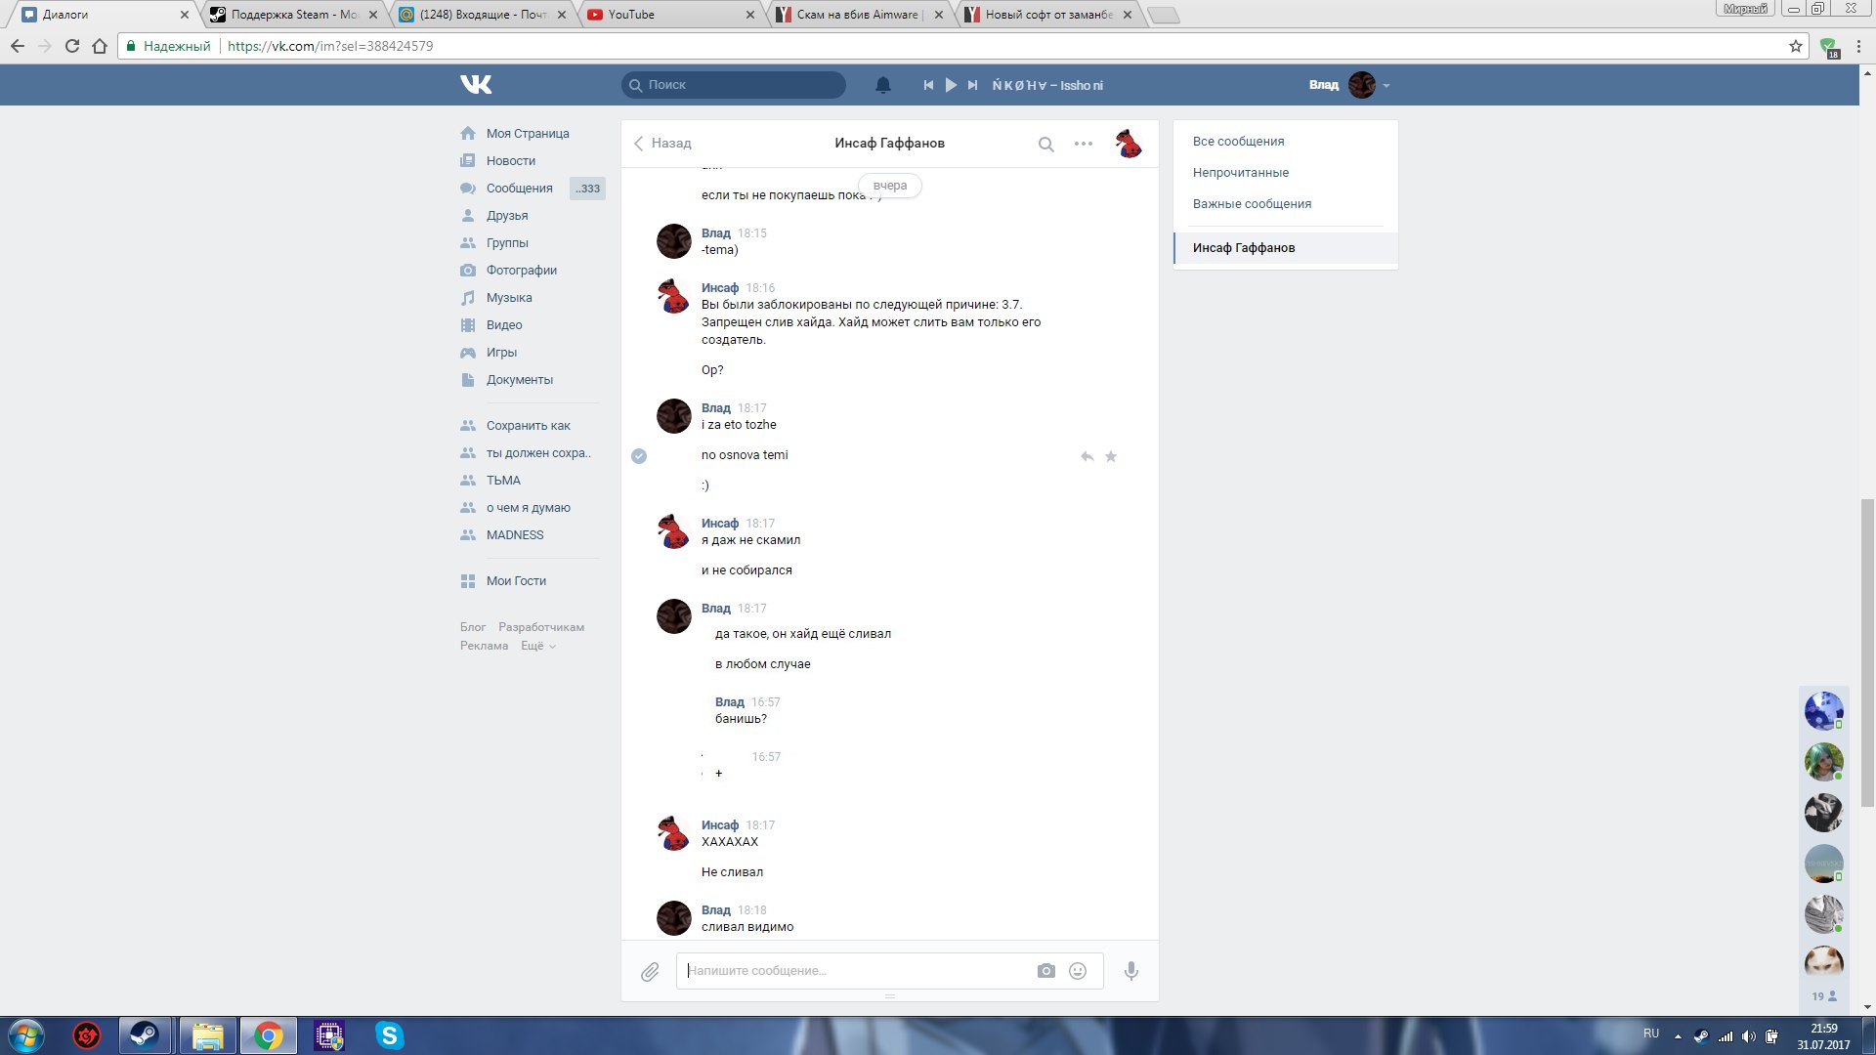Toggle the selection checkmark on 'no osnova temi'

pyautogui.click(x=639, y=456)
